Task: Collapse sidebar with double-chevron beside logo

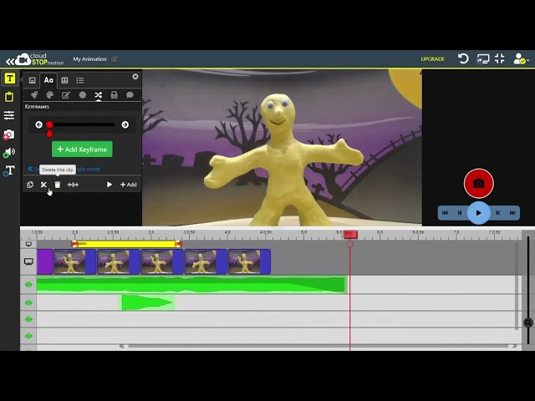Action: [x=10, y=61]
